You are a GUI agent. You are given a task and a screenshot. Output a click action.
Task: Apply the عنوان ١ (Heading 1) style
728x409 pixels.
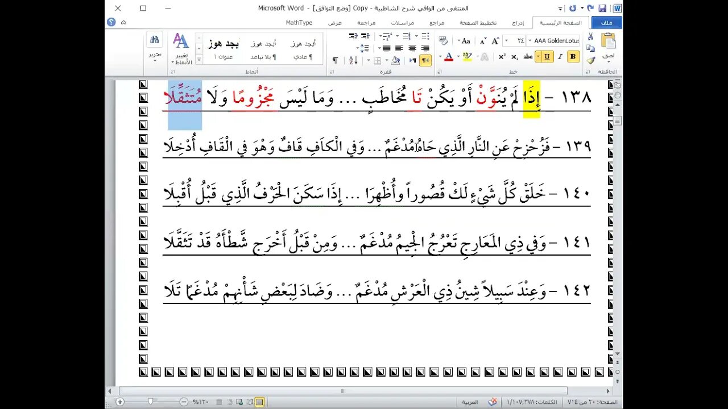[x=223, y=49]
